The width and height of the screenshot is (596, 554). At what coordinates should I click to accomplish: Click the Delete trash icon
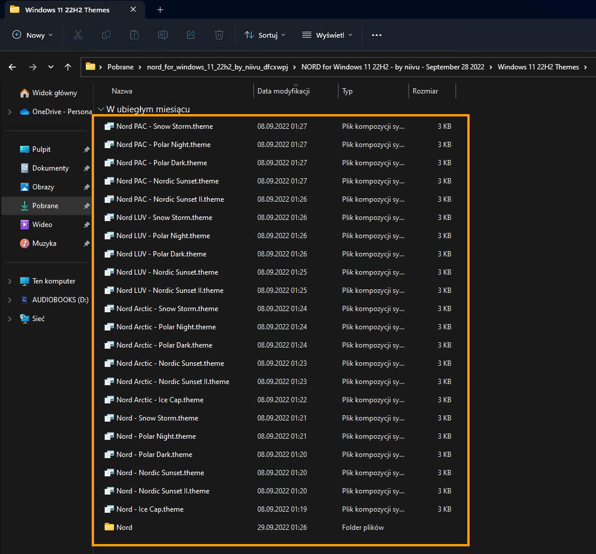pos(219,35)
